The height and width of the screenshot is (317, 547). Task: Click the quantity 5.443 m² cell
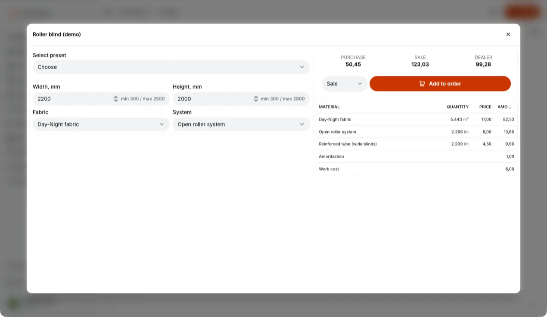click(x=459, y=120)
